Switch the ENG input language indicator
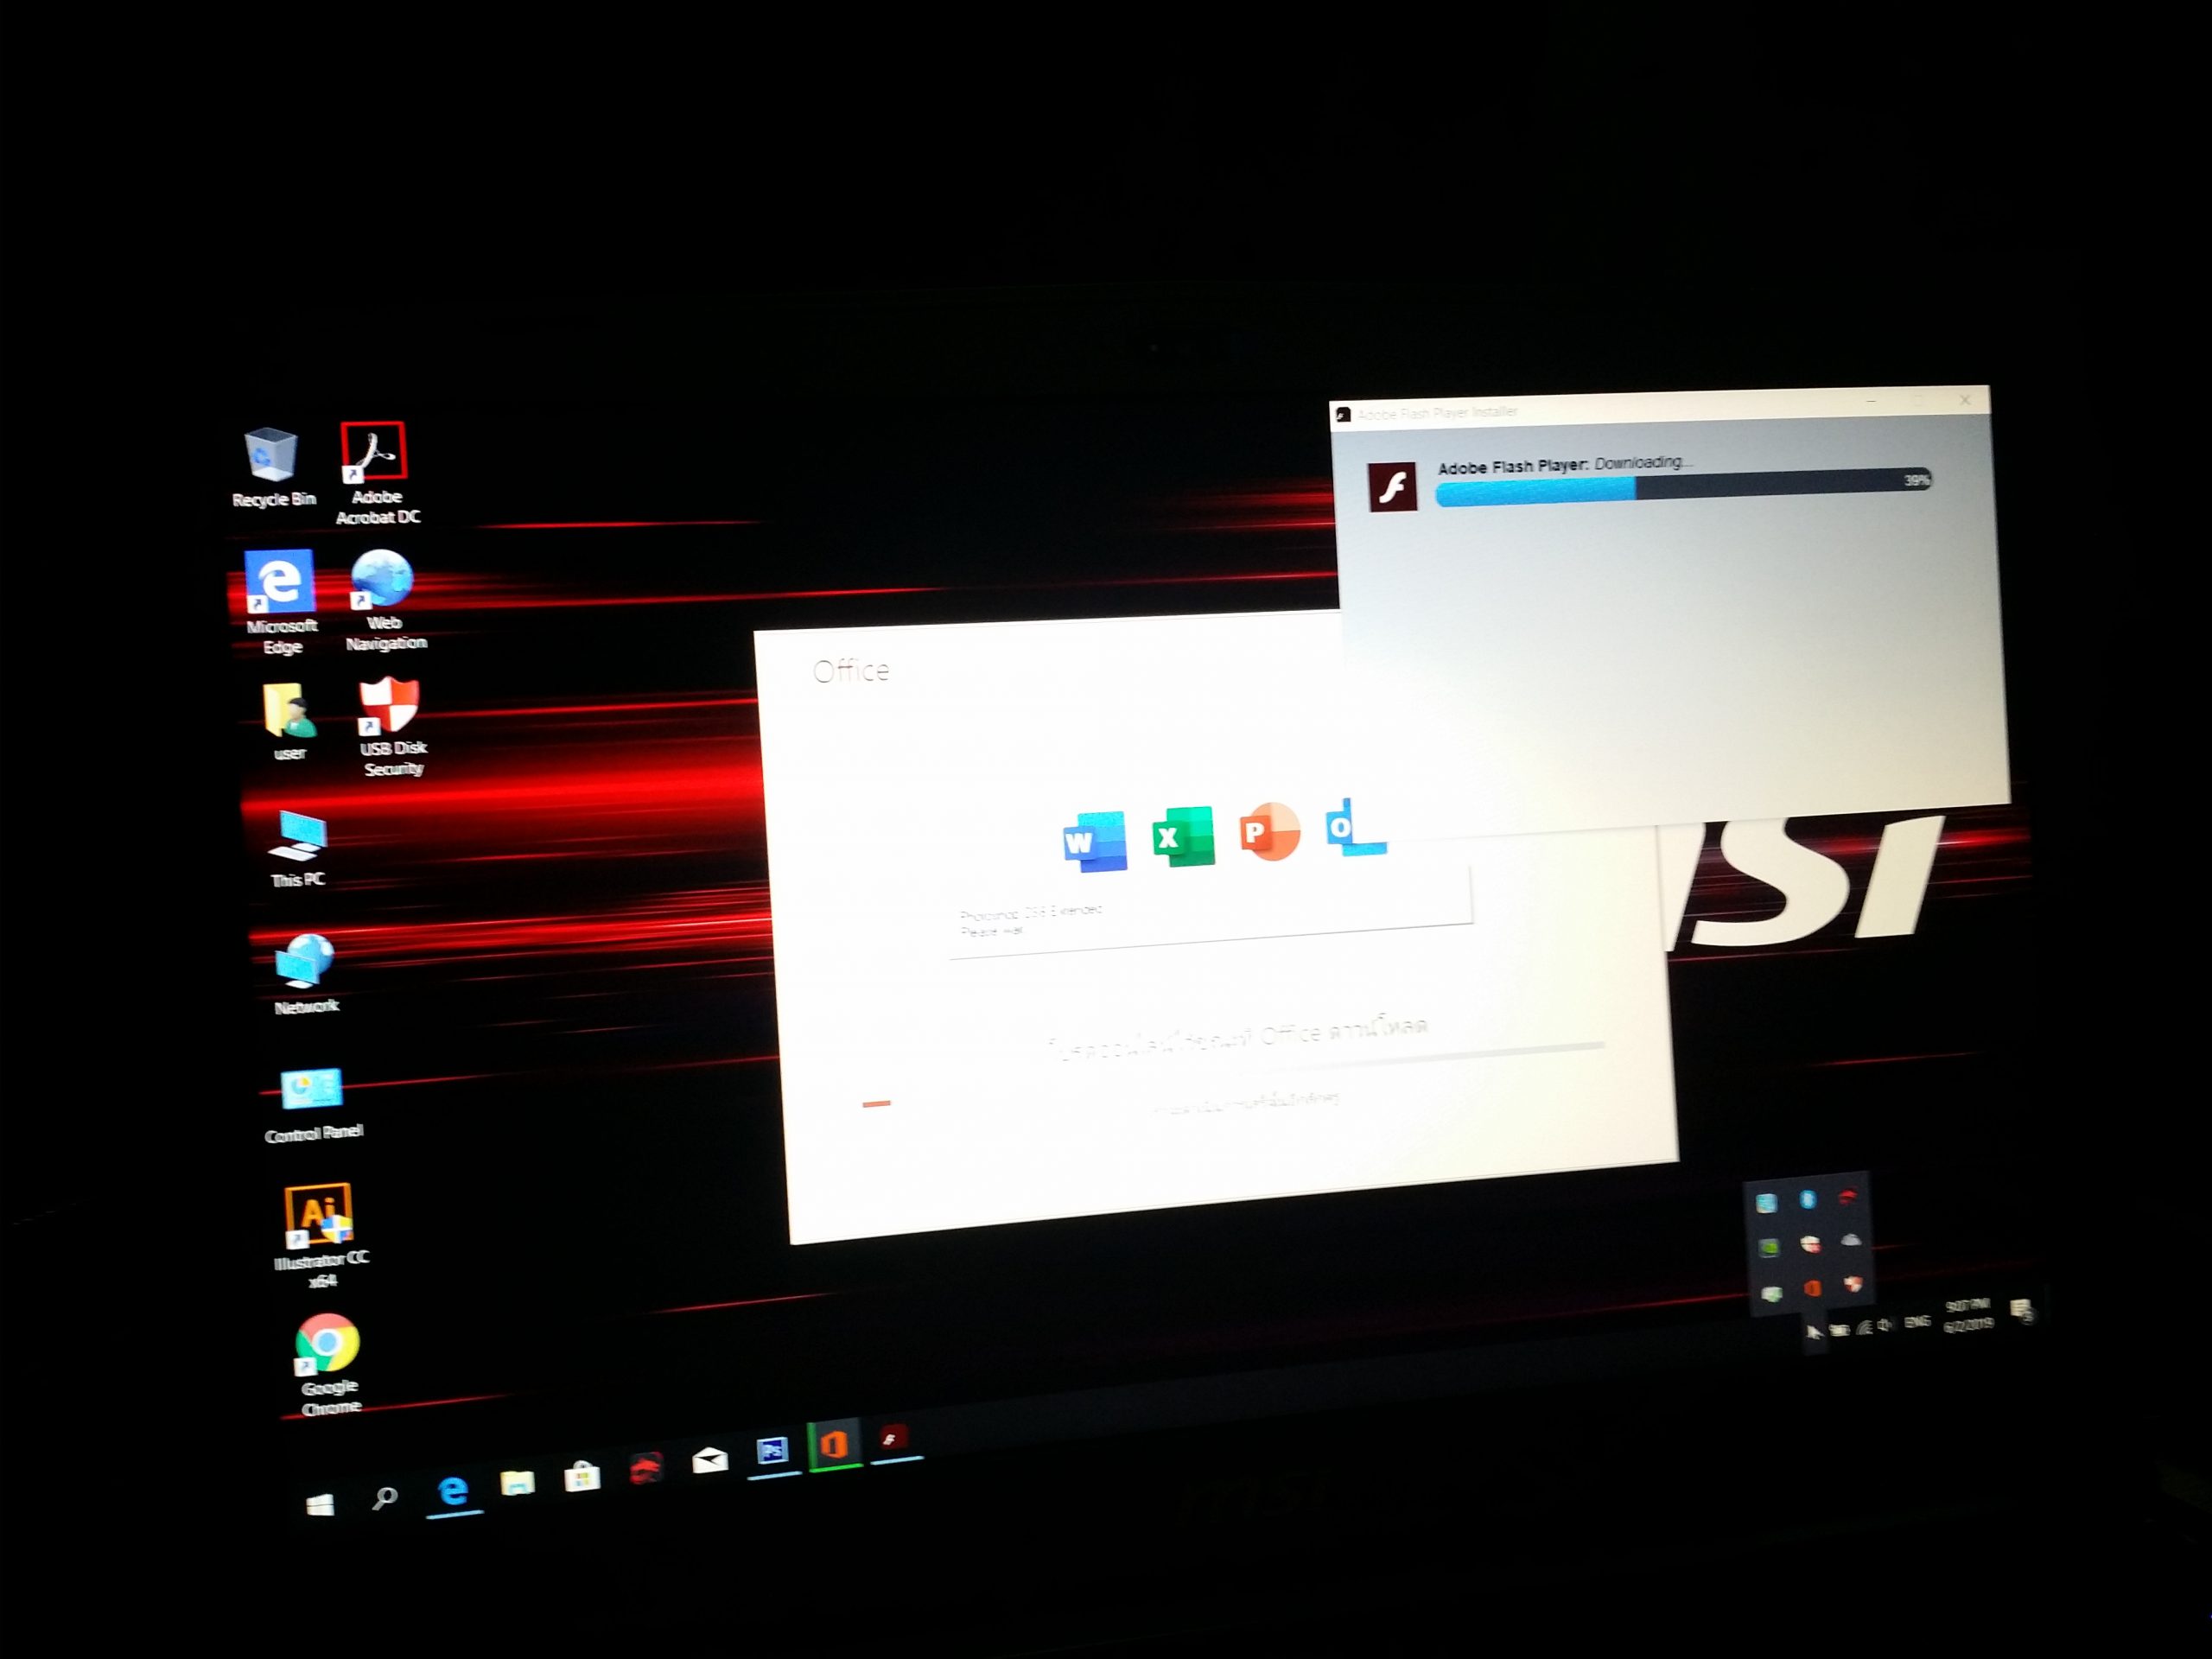This screenshot has width=2212, height=1659. coord(1917,1322)
